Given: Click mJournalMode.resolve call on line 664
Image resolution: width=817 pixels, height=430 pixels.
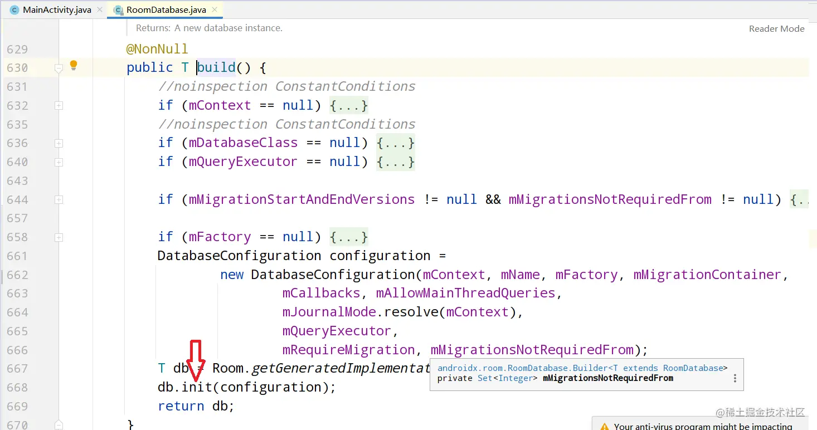Looking at the screenshot, I should click(401, 312).
